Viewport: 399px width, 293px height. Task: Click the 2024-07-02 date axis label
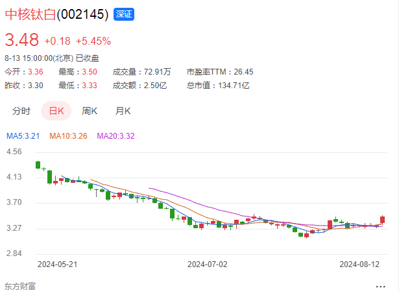pos(208,264)
